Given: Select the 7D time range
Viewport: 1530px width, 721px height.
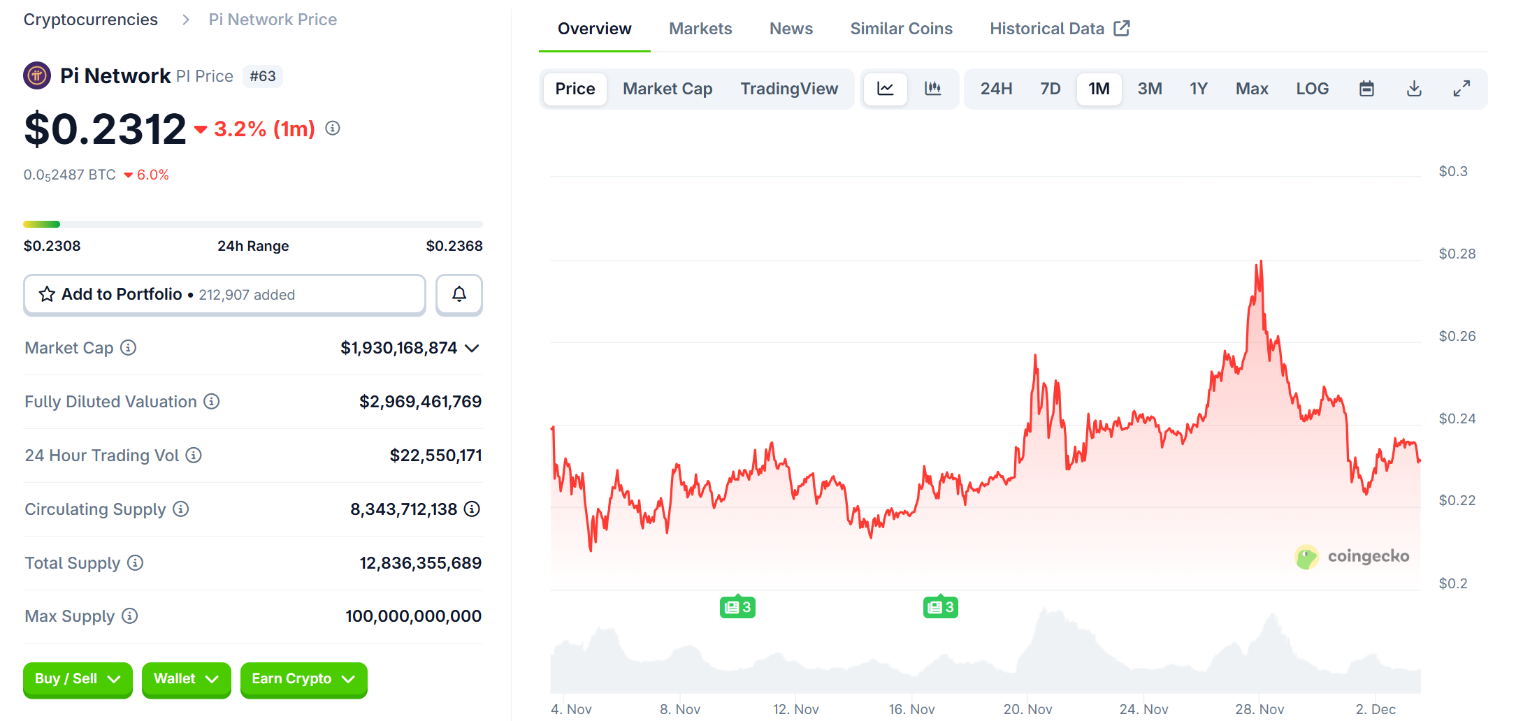Looking at the screenshot, I should coord(1050,89).
